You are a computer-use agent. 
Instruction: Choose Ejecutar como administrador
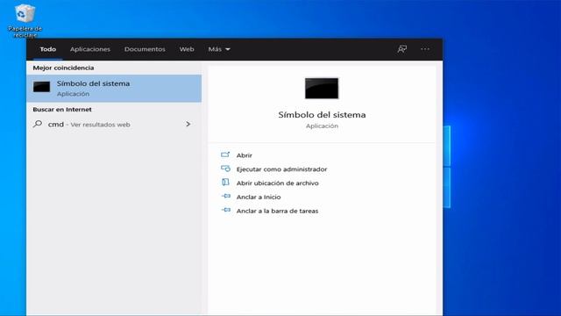281,169
